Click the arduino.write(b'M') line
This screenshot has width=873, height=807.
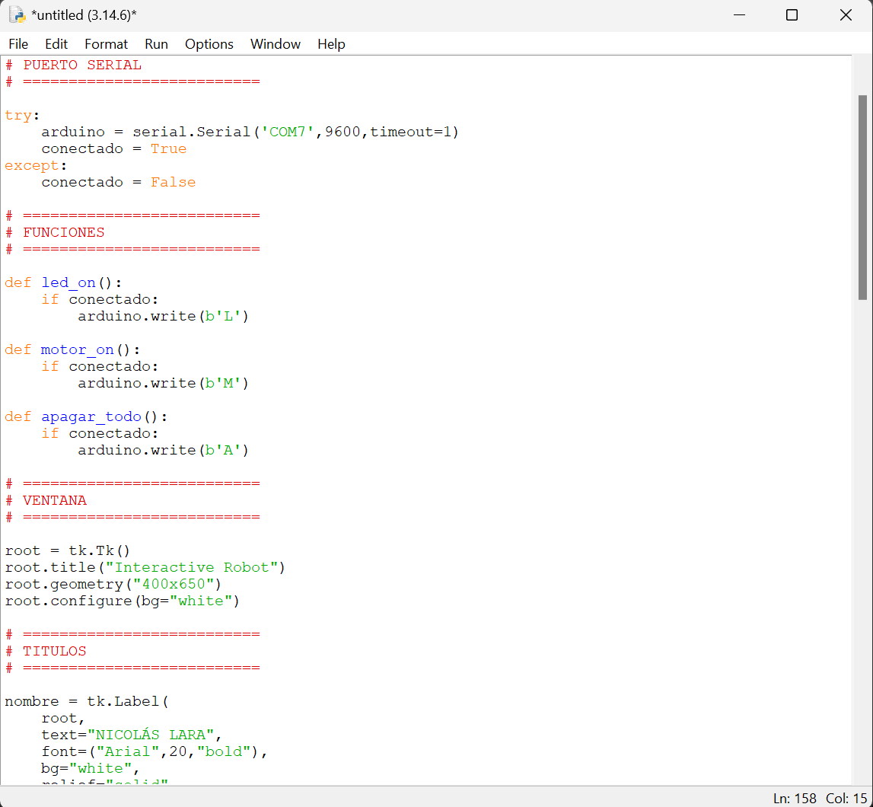pos(163,383)
